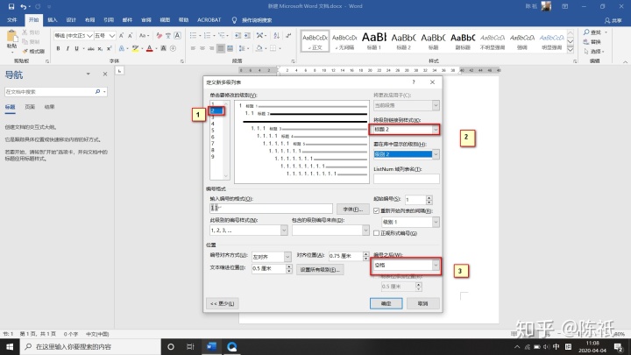Click the Decrease Indent icon
Viewport: 631px width, 355px height.
238,36
